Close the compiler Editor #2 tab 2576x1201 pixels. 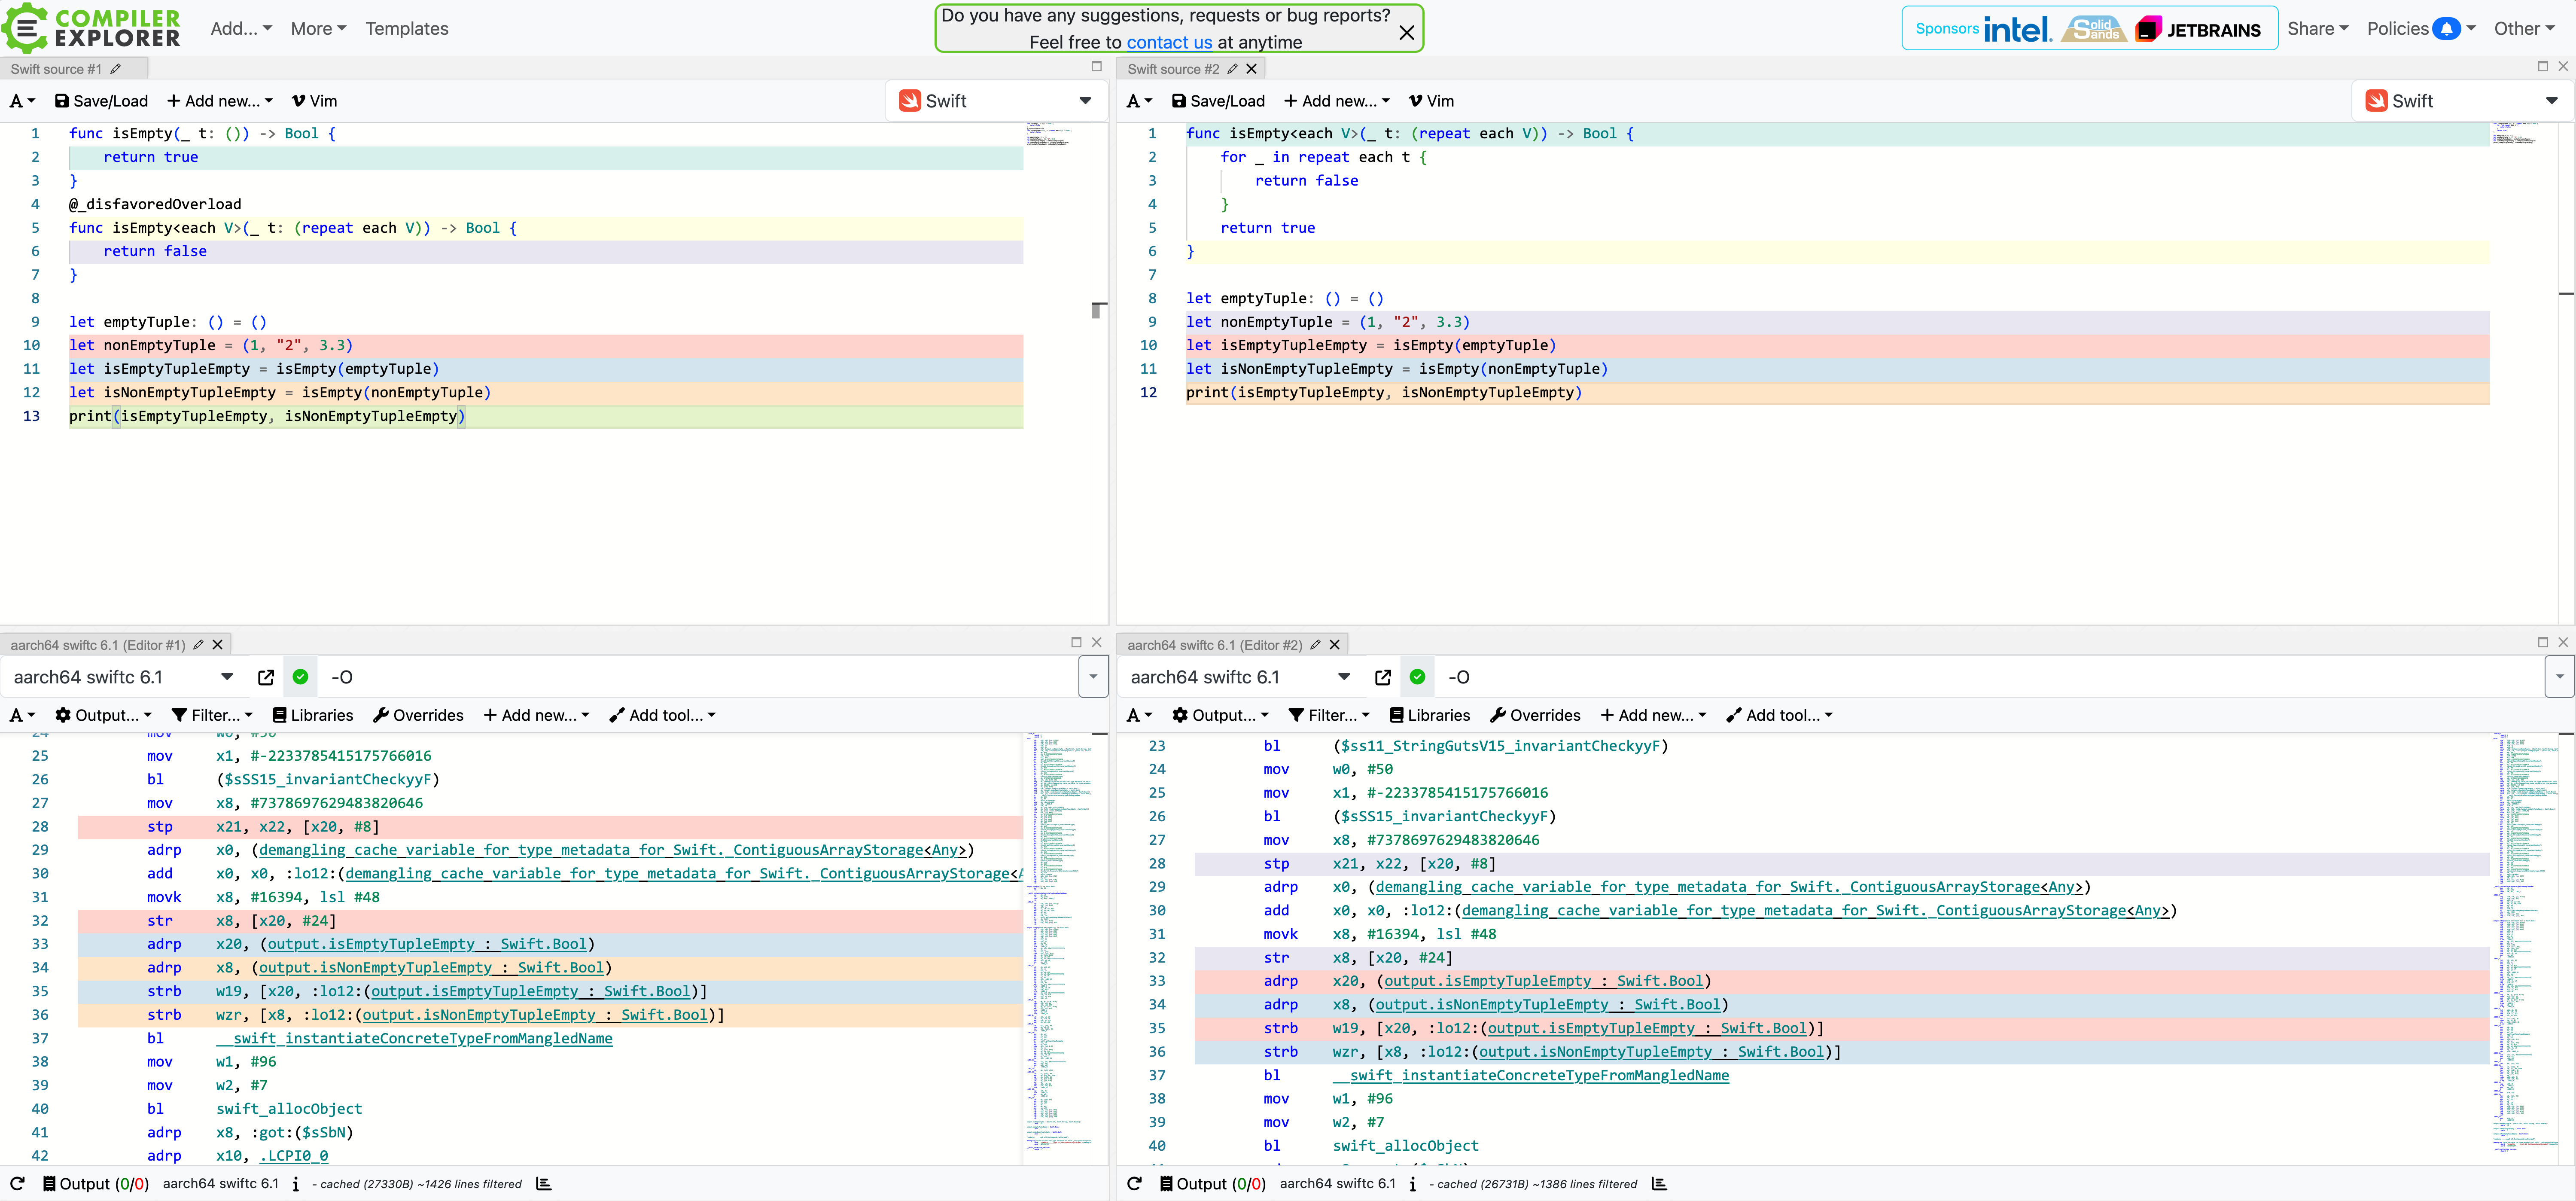point(1335,645)
